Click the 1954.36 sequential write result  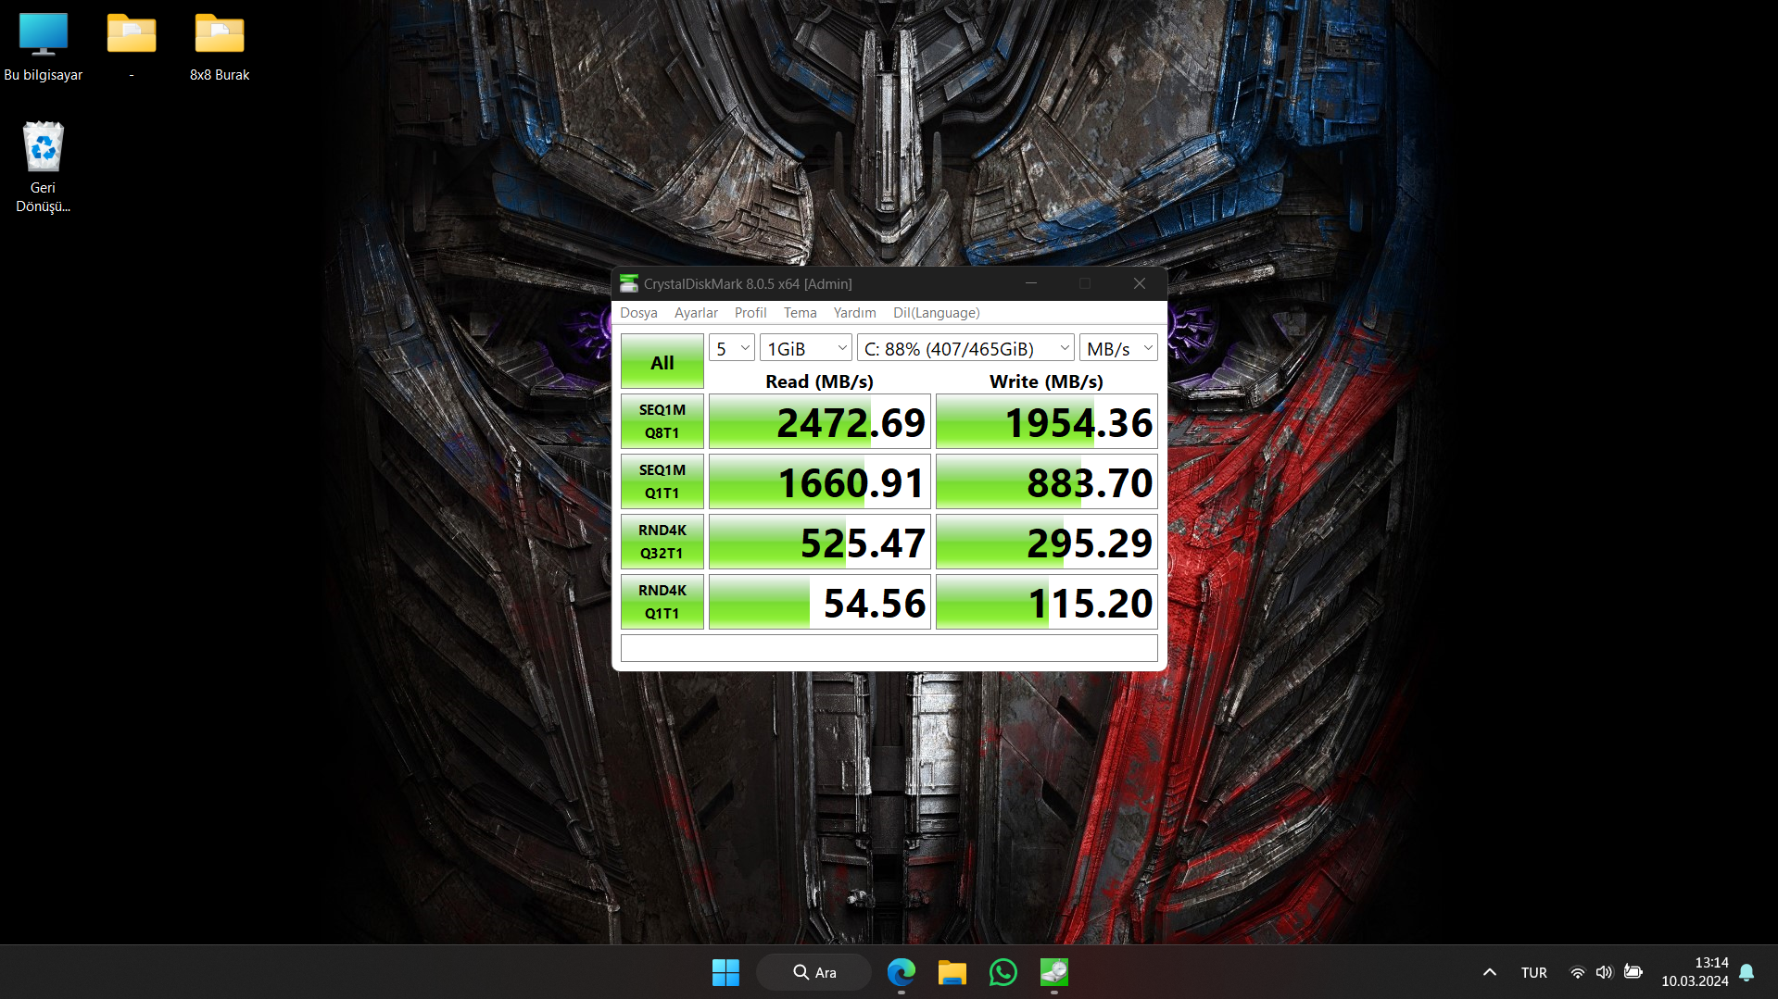click(1047, 422)
